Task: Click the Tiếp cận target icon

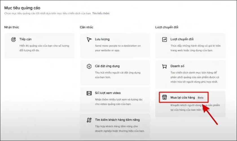Action: [x=14, y=39]
